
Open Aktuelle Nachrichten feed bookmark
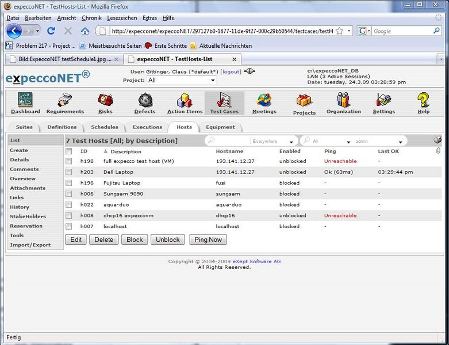(221, 46)
